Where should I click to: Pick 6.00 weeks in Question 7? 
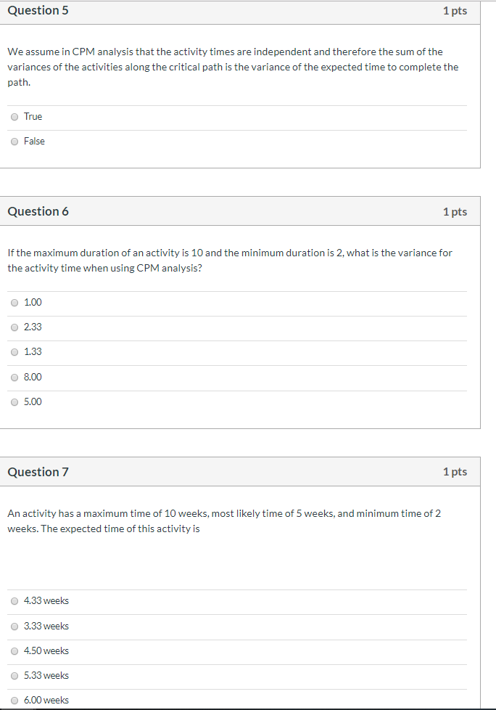(15, 700)
